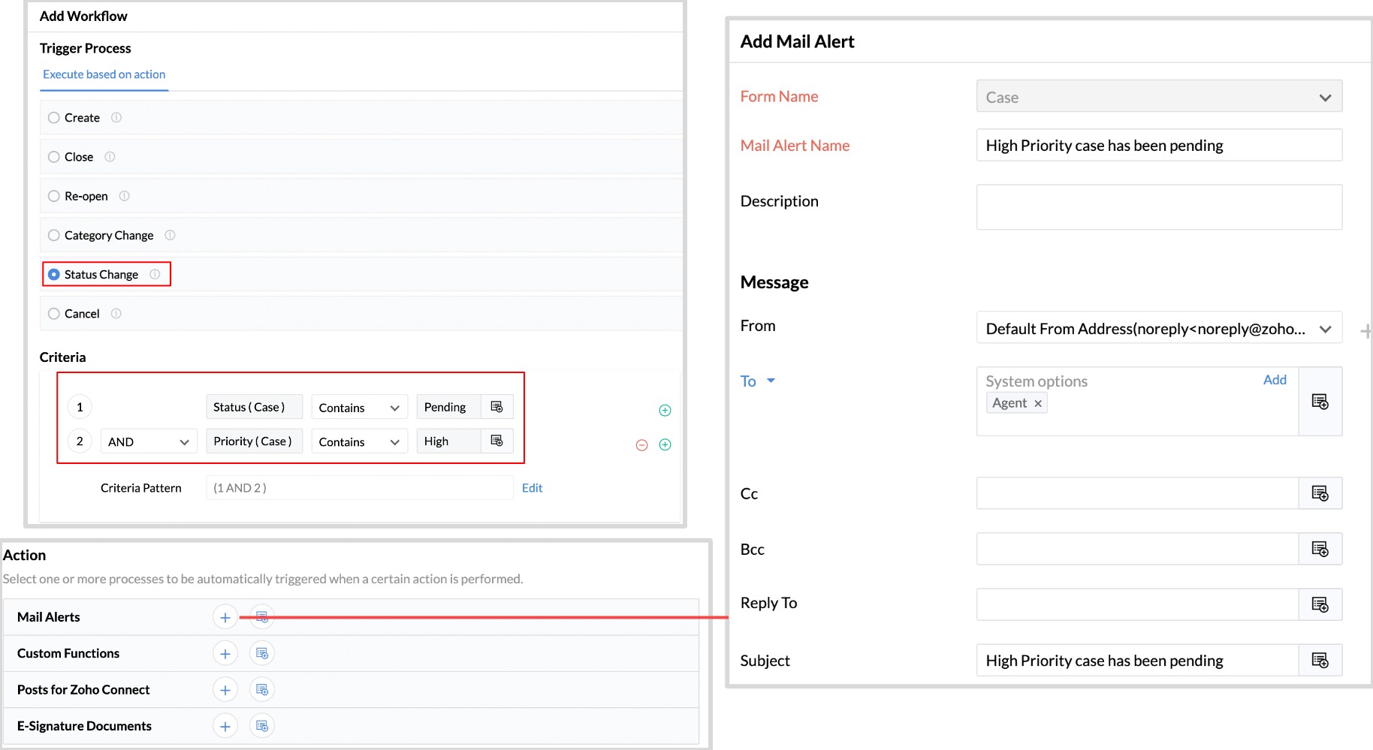Click the Edit link for Criteria Pattern
The width and height of the screenshot is (1373, 750).
click(x=532, y=488)
